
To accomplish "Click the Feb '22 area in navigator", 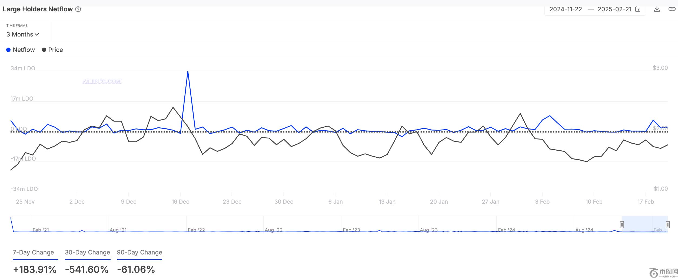I will pyautogui.click(x=196, y=230).
